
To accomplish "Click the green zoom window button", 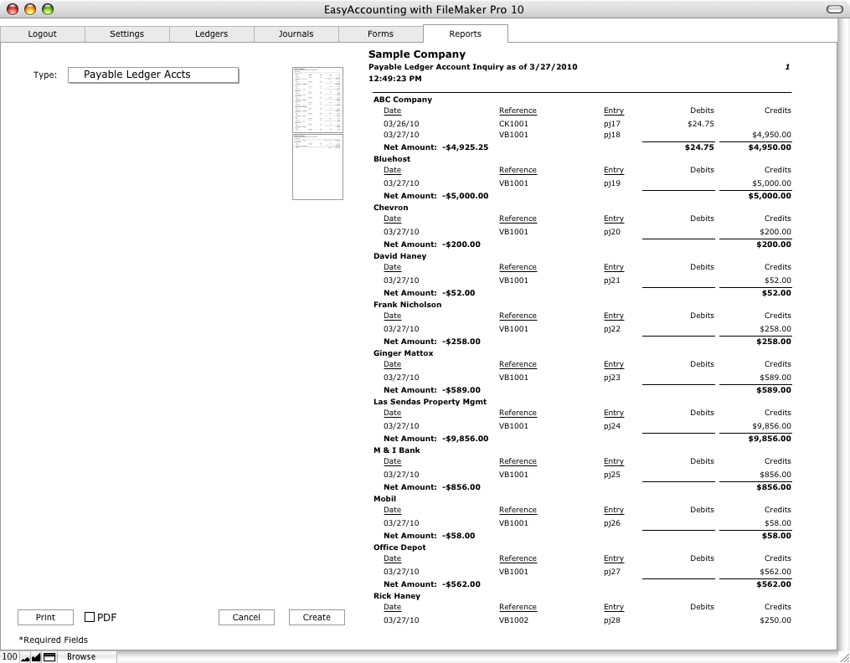I will [48, 9].
